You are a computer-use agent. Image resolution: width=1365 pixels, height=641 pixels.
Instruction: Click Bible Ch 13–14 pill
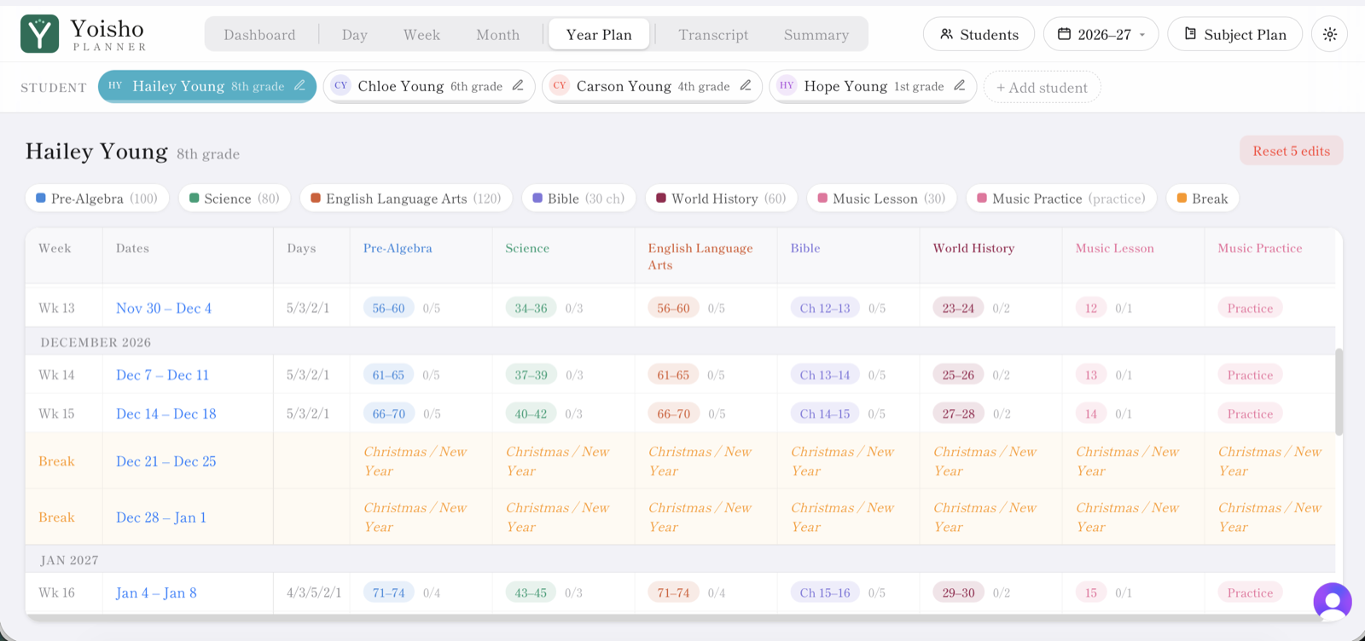pyautogui.click(x=824, y=375)
